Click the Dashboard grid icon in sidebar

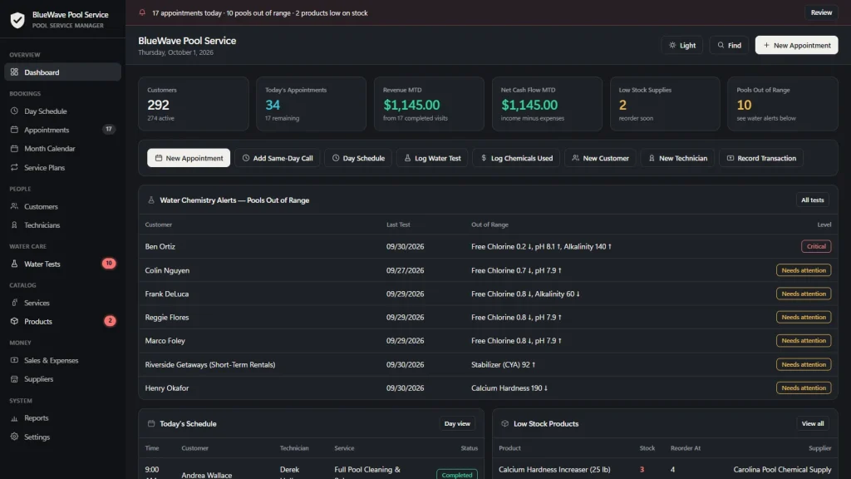[15, 72]
